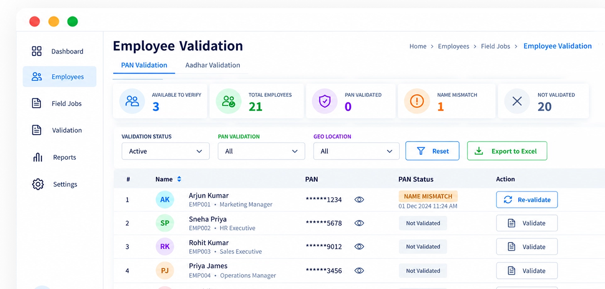Viewport: 605px width, 289px height.
Task: Reveal Arjun Kumar's PAN with eye icon
Action: pos(359,200)
